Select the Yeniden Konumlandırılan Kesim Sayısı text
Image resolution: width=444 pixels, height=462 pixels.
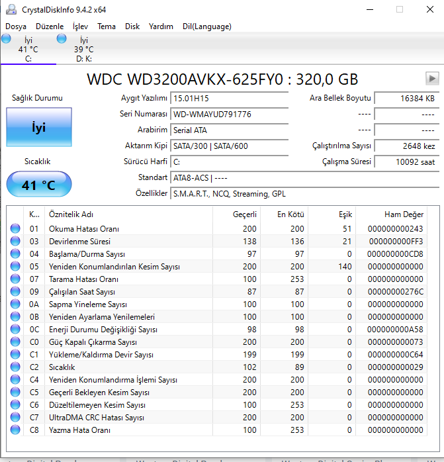114,267
